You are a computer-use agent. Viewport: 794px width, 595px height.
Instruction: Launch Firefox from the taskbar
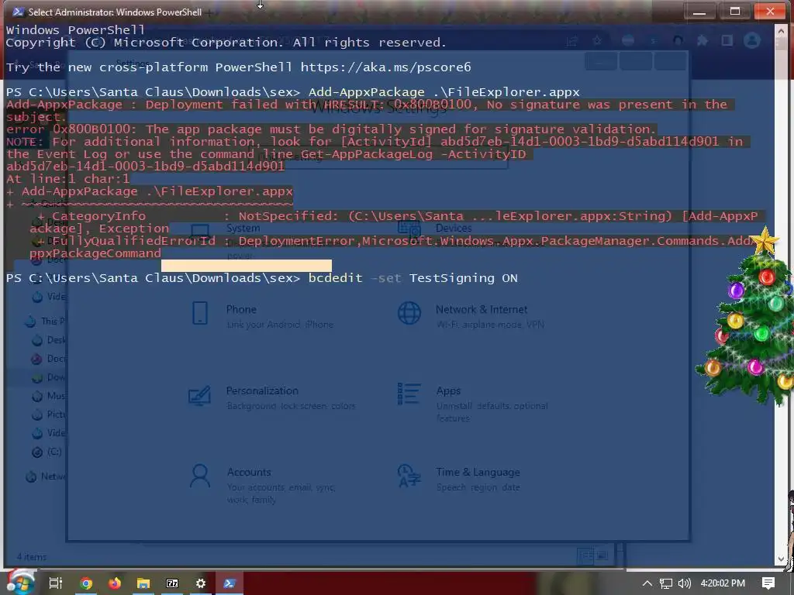115,583
